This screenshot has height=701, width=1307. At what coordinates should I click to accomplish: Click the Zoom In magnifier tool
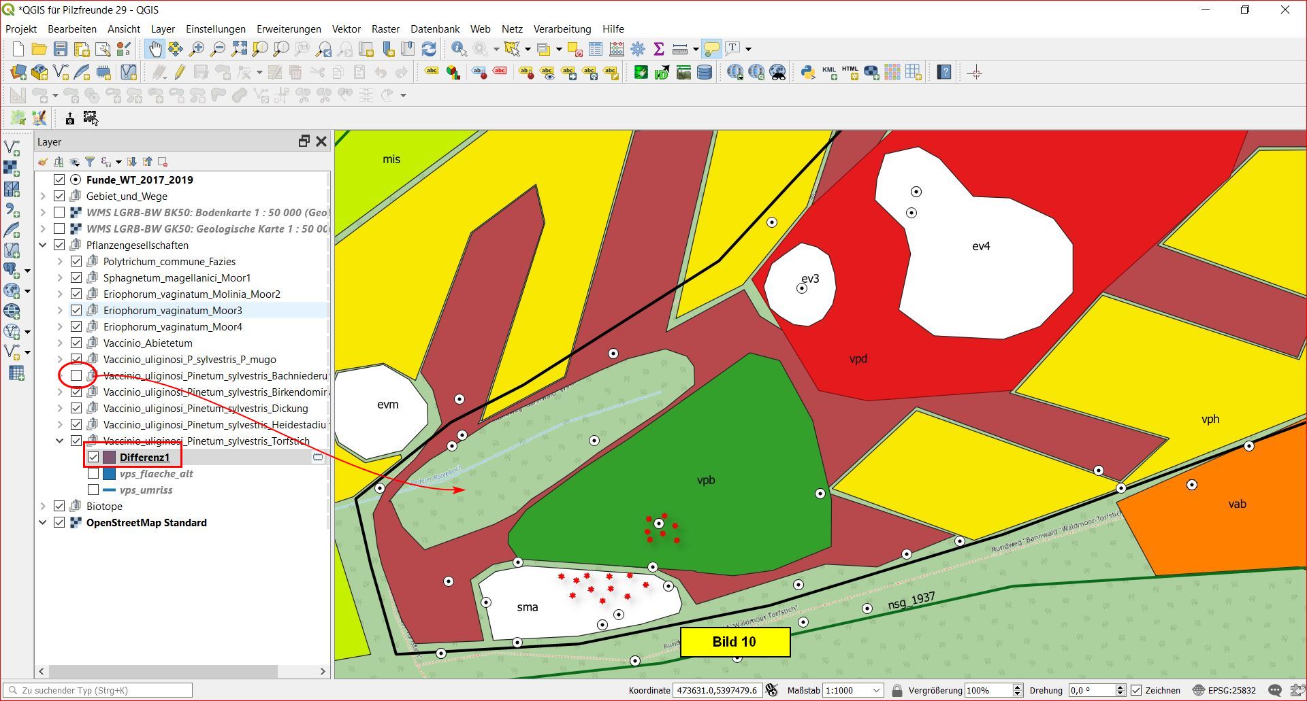pyautogui.click(x=197, y=49)
